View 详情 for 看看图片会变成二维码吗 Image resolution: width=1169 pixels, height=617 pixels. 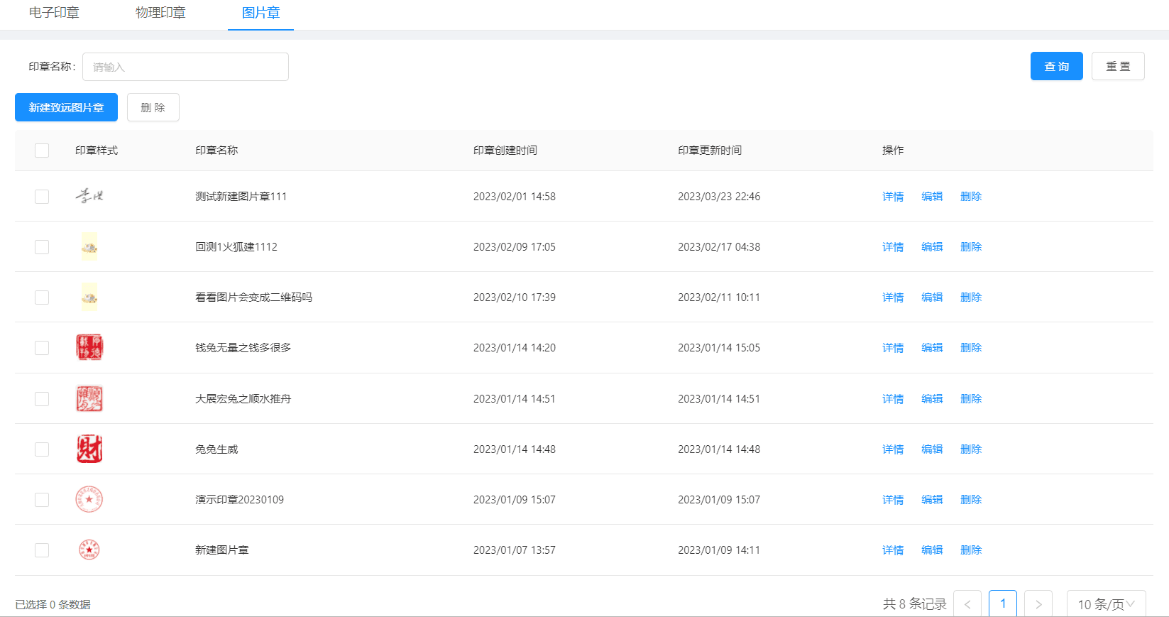(893, 297)
